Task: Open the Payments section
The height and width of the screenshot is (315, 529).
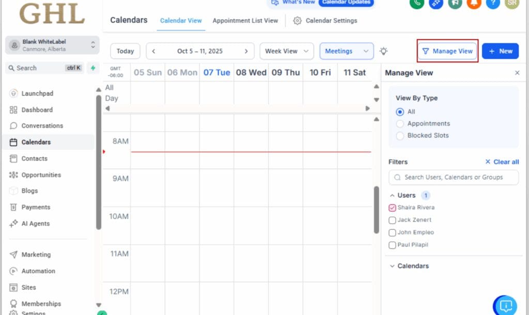Action: tap(36, 207)
